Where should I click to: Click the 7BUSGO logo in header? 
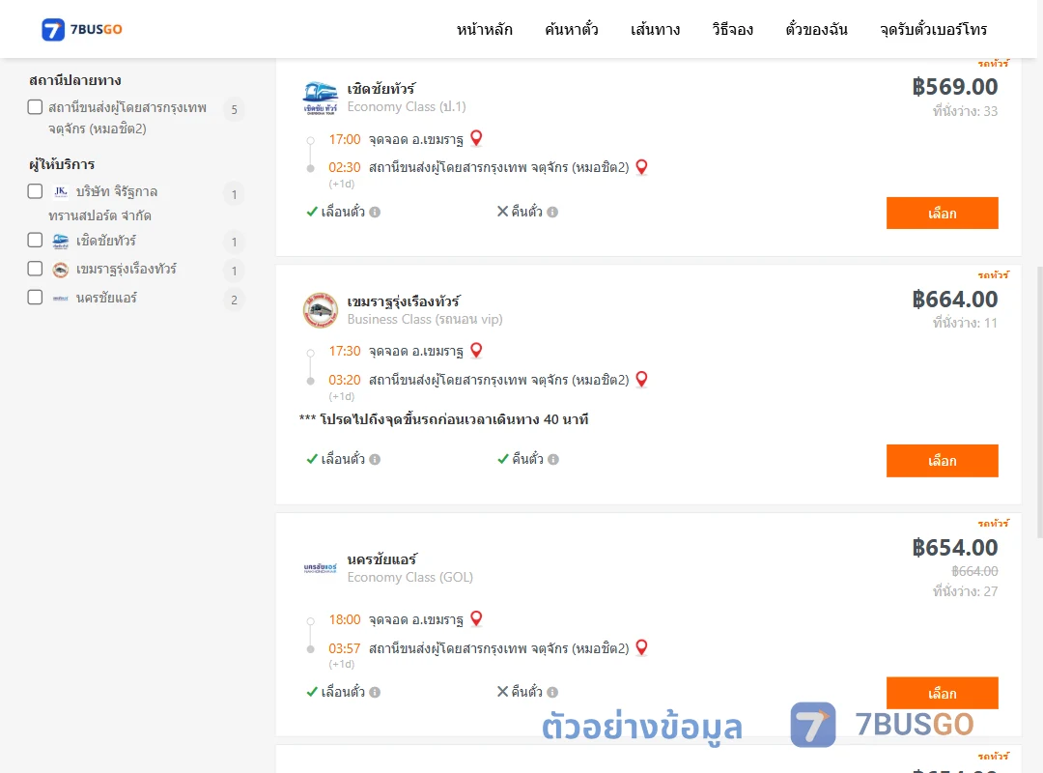tap(82, 29)
